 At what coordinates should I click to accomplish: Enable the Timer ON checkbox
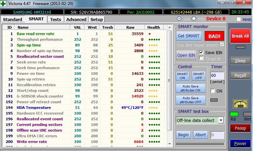pyautogui.click(x=212, y=91)
